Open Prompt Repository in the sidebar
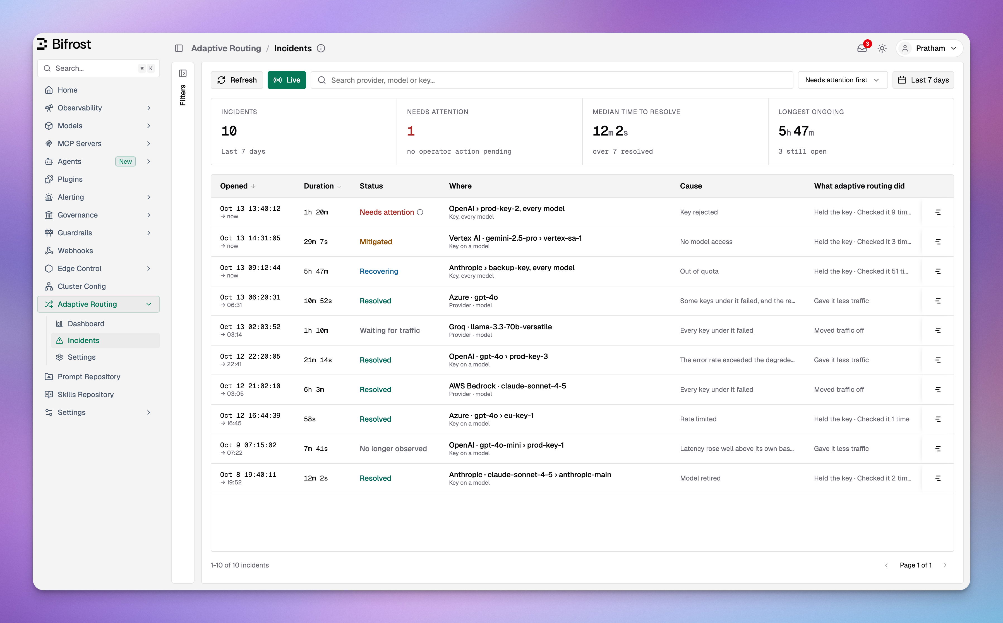Image resolution: width=1003 pixels, height=623 pixels. tap(98, 376)
